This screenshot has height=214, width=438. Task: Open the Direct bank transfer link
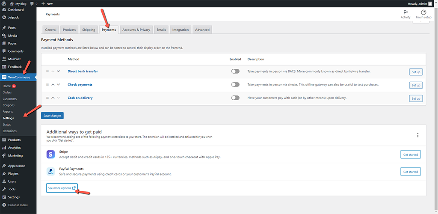[x=83, y=71]
